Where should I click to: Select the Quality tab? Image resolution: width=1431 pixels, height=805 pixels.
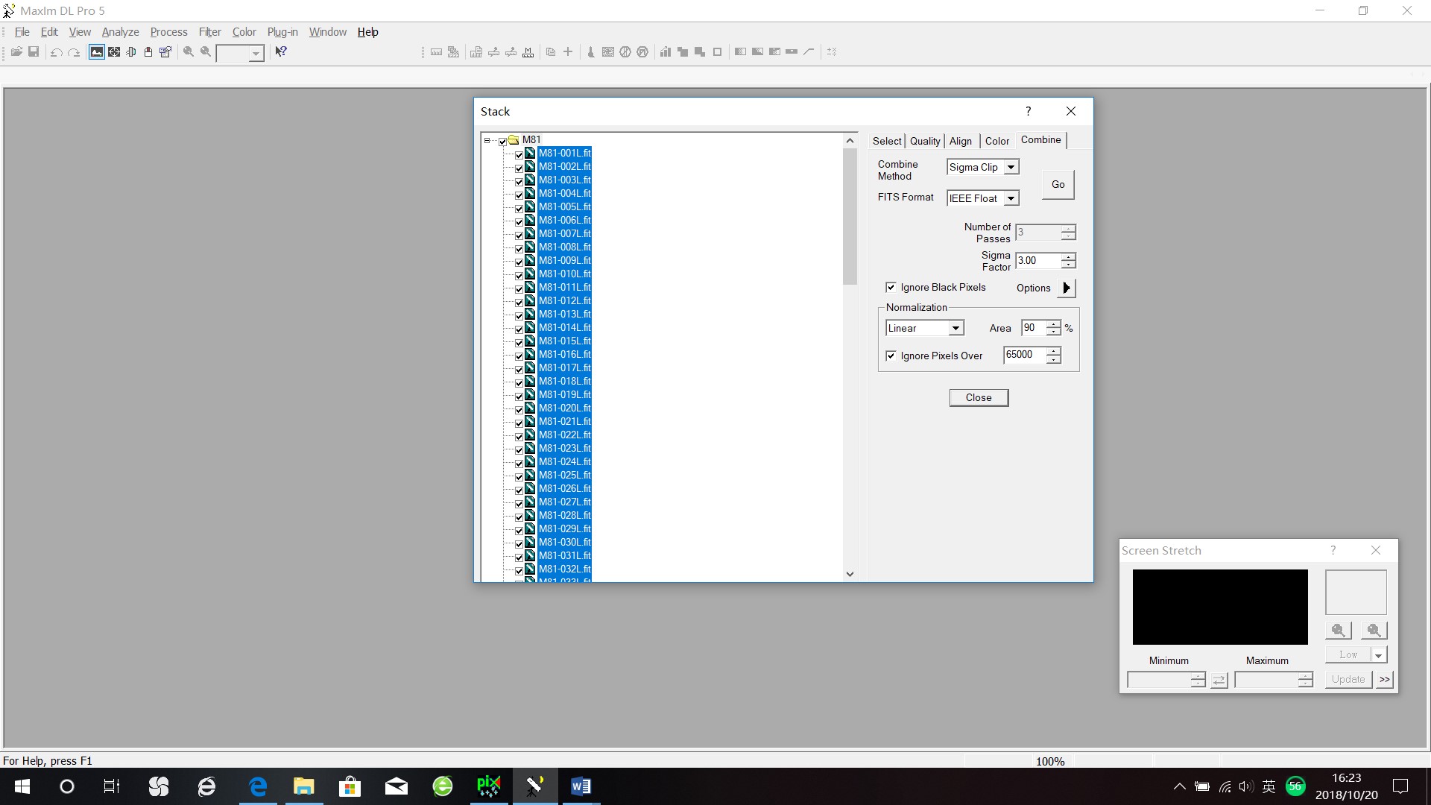click(x=924, y=139)
